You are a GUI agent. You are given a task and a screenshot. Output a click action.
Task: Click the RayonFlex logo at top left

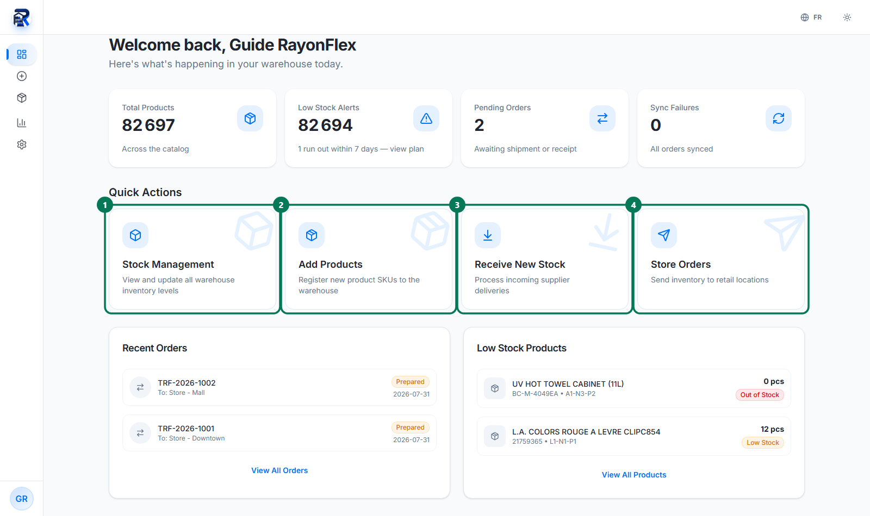click(21, 17)
